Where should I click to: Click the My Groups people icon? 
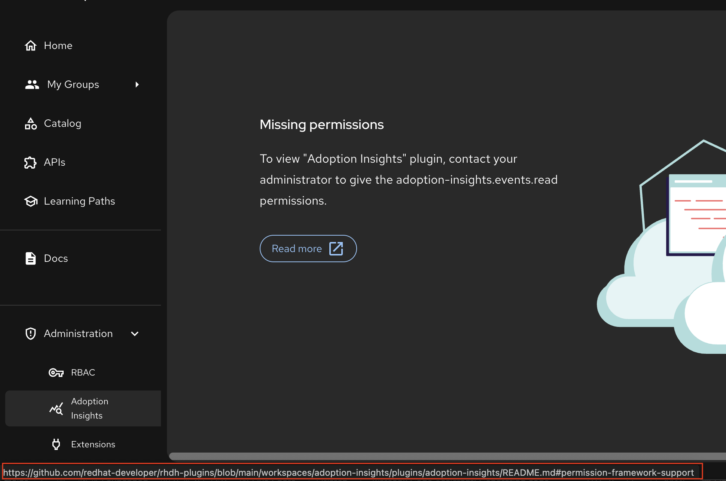pyautogui.click(x=32, y=85)
